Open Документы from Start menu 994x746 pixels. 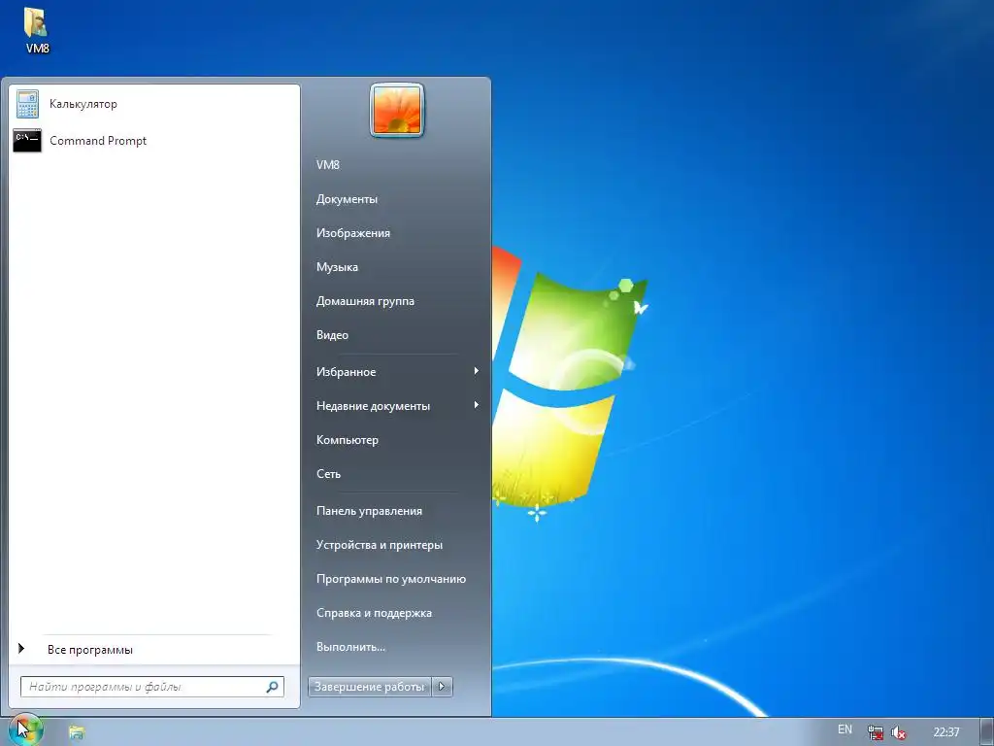[347, 199]
